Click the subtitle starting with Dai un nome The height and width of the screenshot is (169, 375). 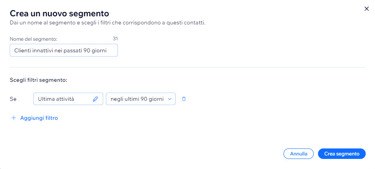tap(108, 23)
